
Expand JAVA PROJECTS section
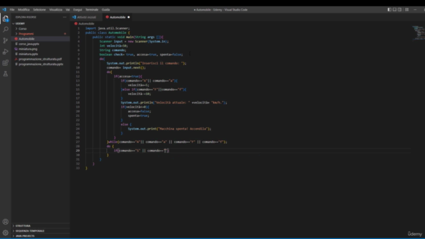41,236
